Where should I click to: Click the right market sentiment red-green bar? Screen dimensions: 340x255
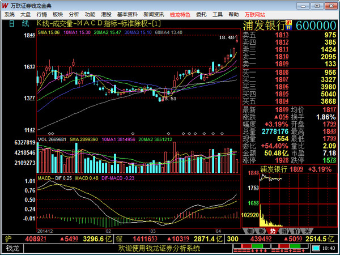290,246
